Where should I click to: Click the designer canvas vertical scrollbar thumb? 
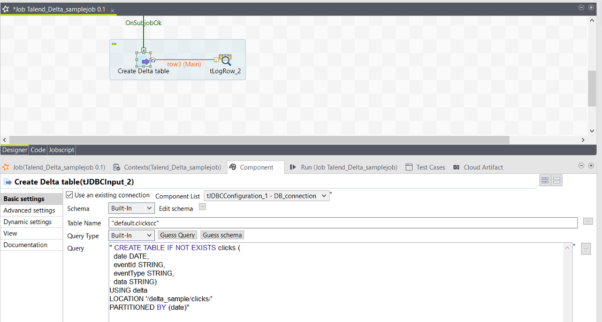click(x=591, y=88)
